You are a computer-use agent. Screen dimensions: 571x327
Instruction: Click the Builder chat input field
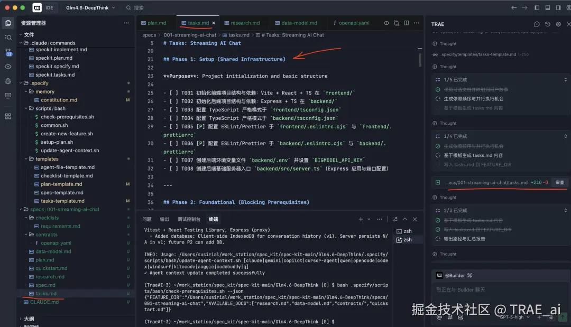pos(501,290)
